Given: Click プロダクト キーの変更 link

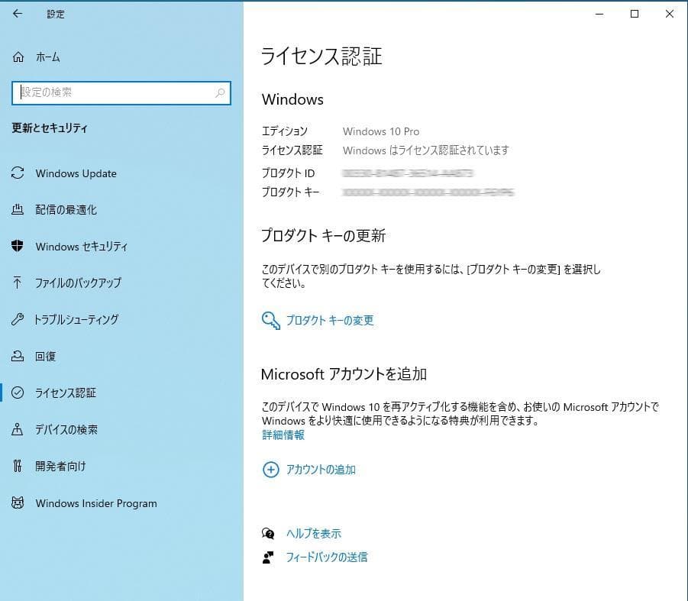Looking at the screenshot, I should 330,320.
